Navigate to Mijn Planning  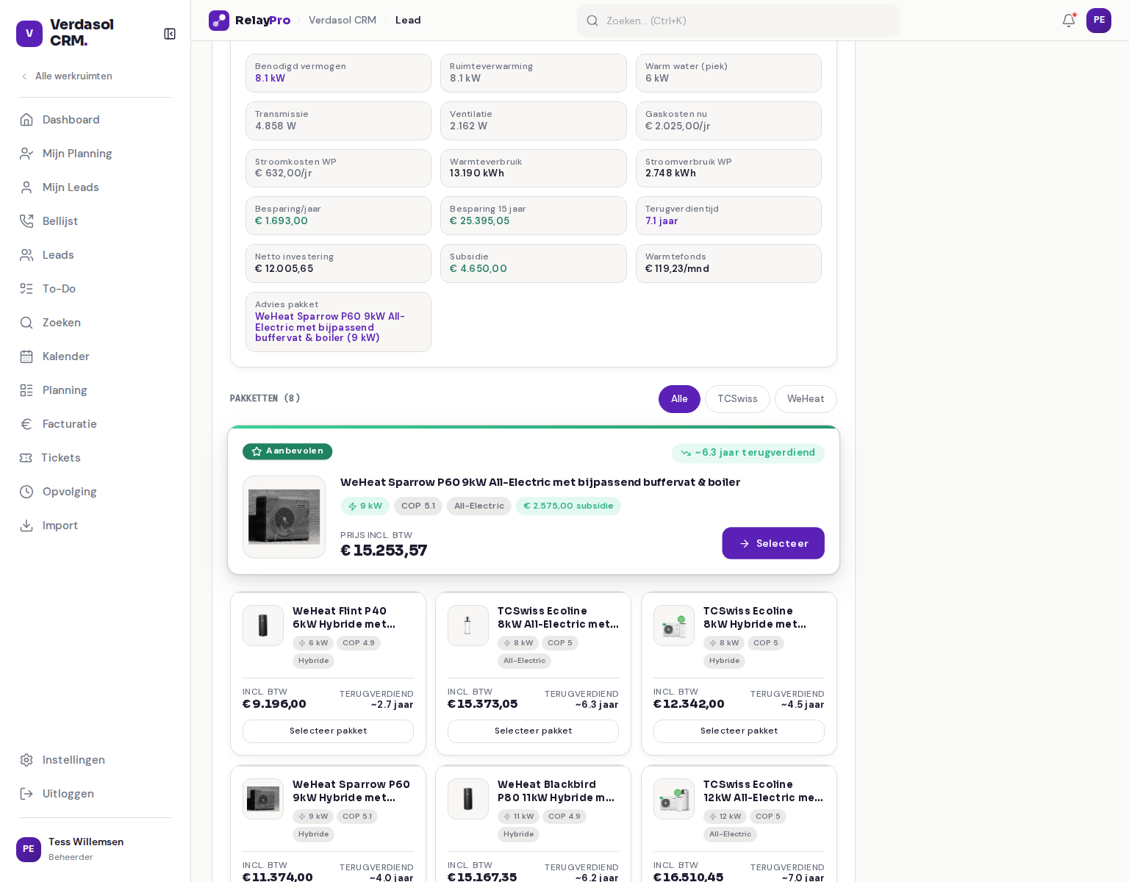95,154
